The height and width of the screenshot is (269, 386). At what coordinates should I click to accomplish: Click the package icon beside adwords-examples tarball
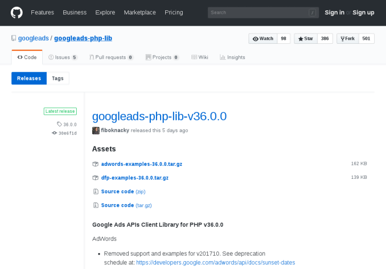[96, 164]
